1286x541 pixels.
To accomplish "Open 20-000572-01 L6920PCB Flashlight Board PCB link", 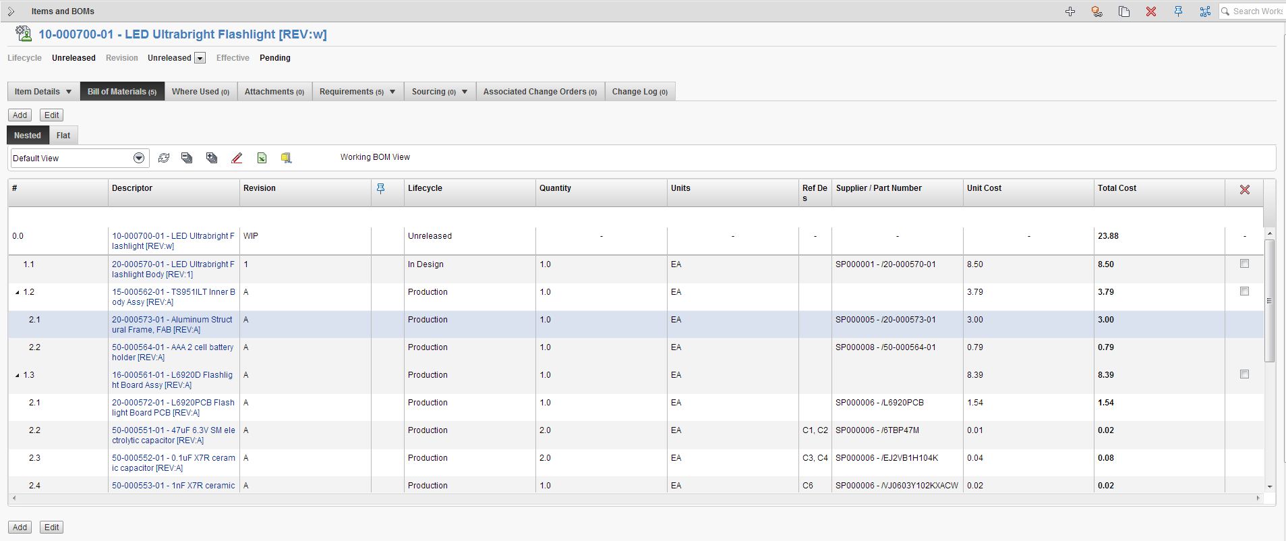I will coord(173,407).
